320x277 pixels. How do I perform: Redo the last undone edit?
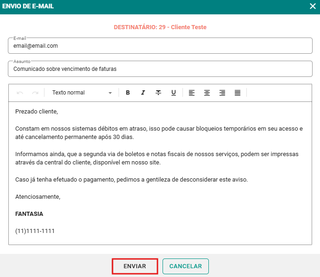pos(35,93)
